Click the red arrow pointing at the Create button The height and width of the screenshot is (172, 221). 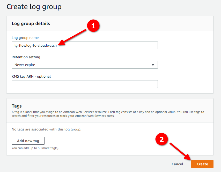pyautogui.click(x=180, y=152)
